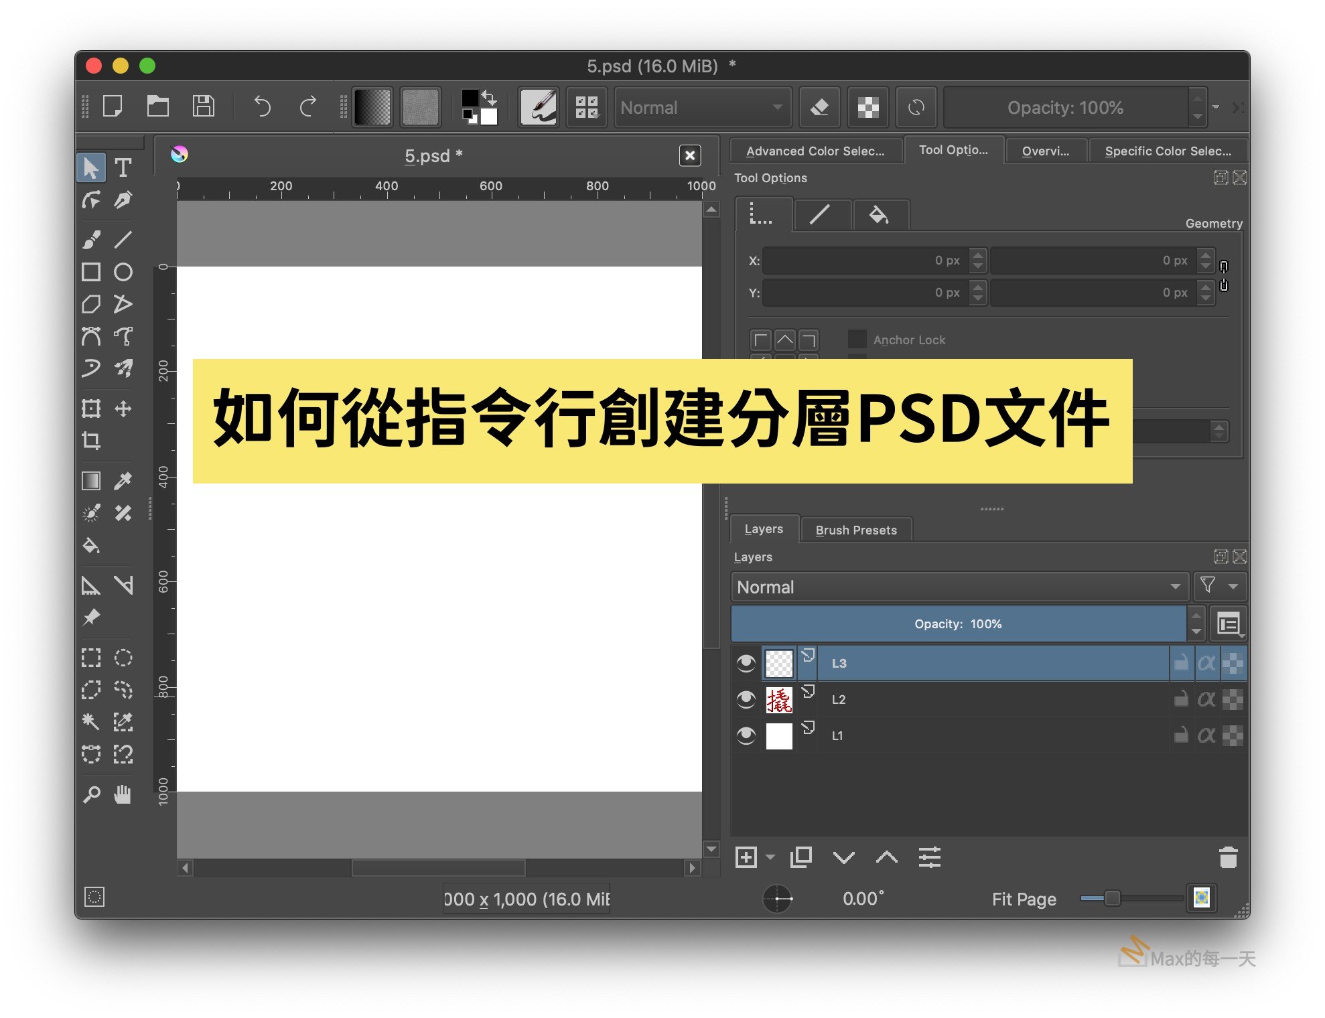Open toolbar blending mode Normal dropdown
The height and width of the screenshot is (1018, 1325).
coord(701,107)
